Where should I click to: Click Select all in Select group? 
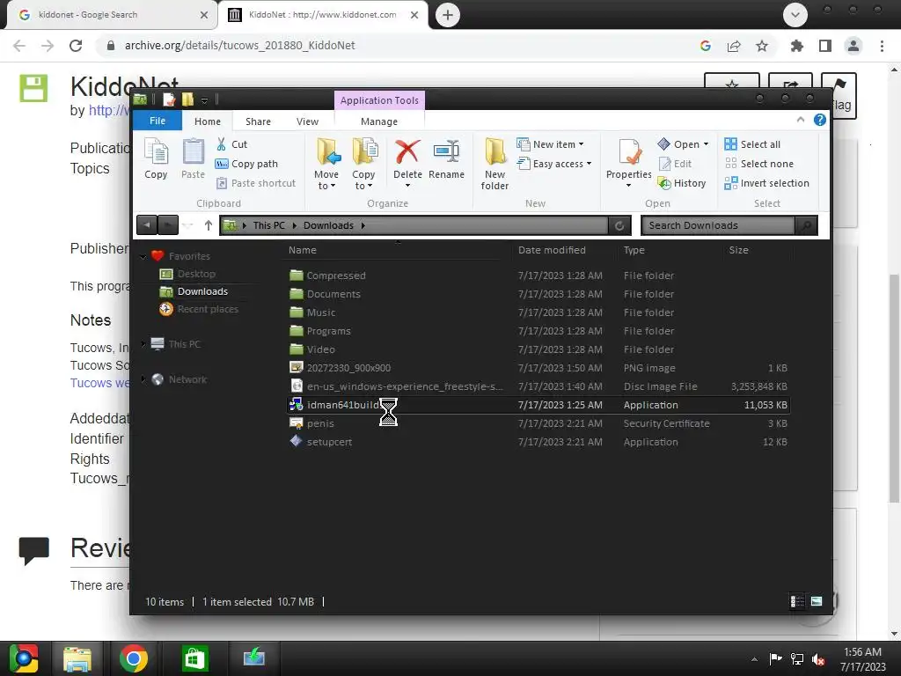(753, 144)
